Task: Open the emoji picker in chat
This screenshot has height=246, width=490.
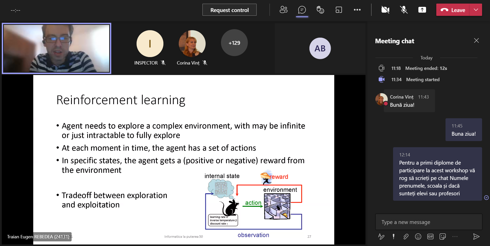Action: (x=418, y=237)
